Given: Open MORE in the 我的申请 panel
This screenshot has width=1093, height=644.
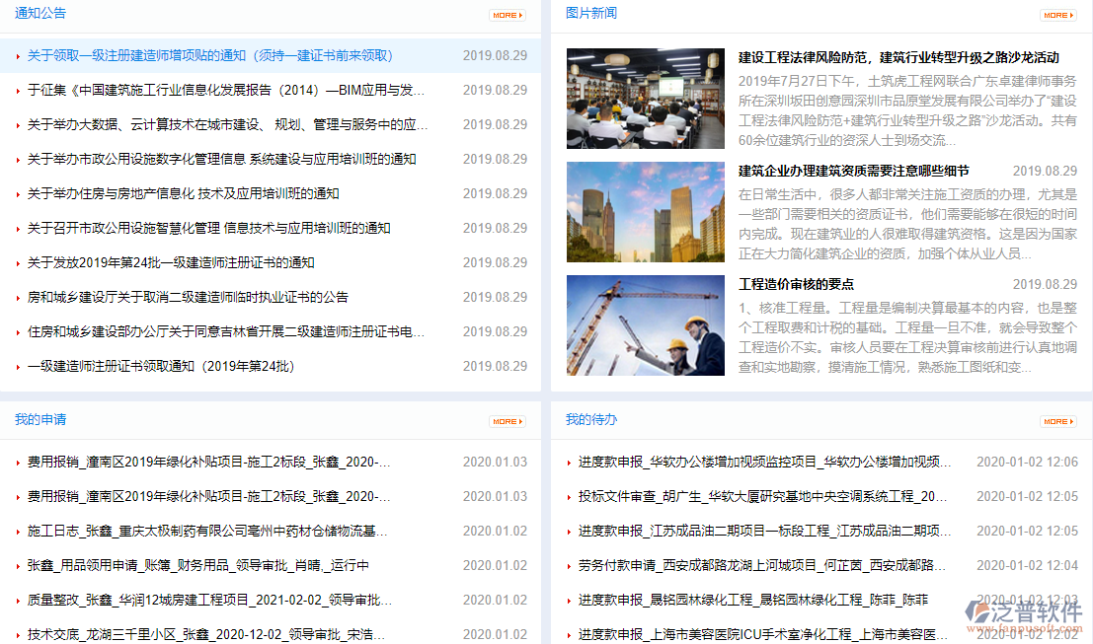Looking at the screenshot, I should coord(507,421).
